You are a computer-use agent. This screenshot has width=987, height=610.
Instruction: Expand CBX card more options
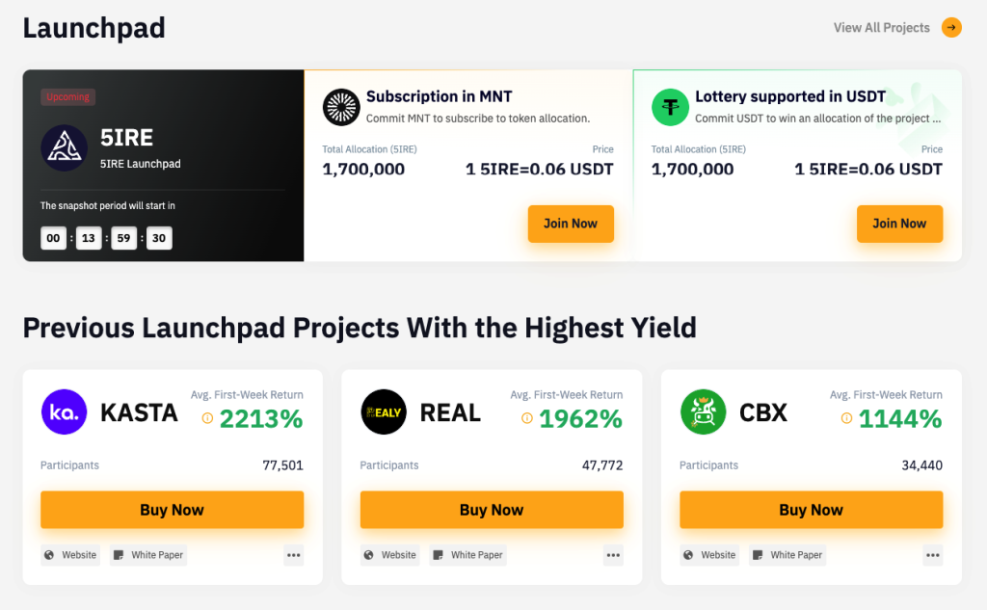click(933, 555)
